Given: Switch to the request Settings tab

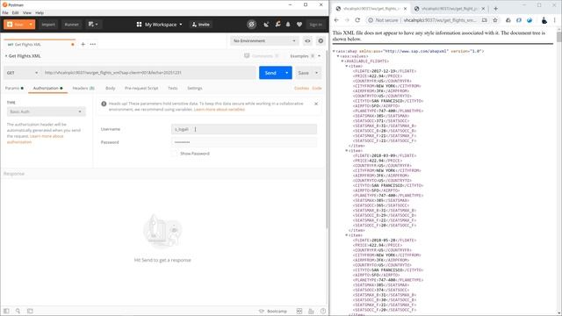Looking at the screenshot, I should pos(195,88).
